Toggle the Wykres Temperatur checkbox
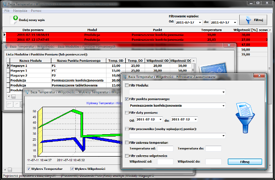 pos(28,169)
